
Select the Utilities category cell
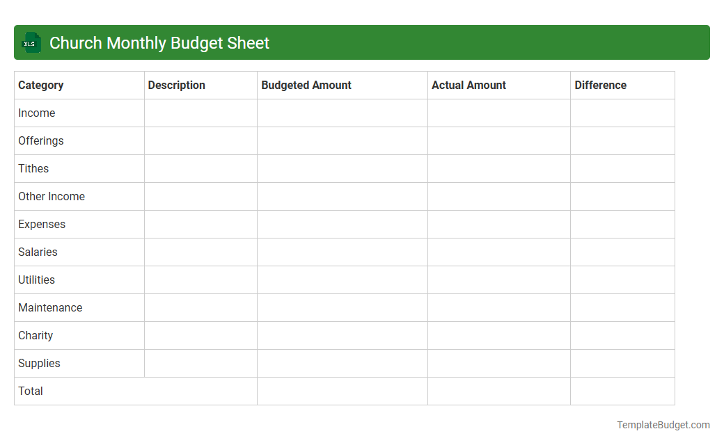pos(36,280)
